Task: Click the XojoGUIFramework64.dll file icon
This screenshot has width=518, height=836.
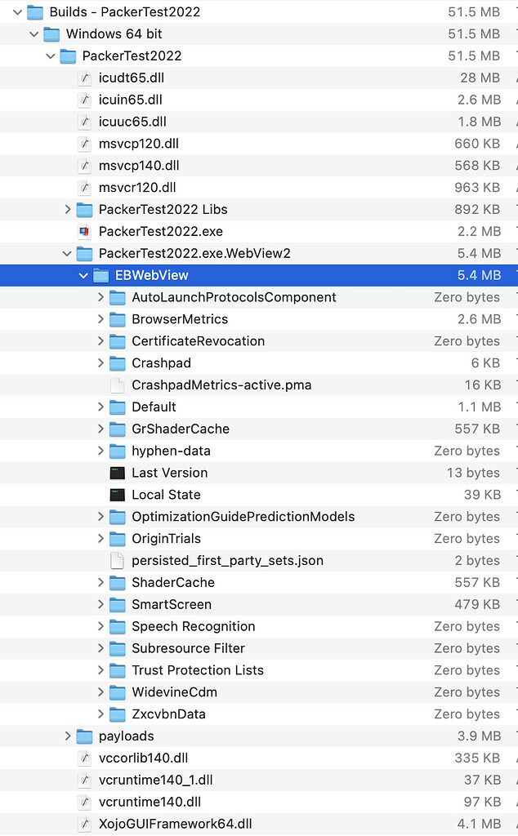Action: pos(84,824)
